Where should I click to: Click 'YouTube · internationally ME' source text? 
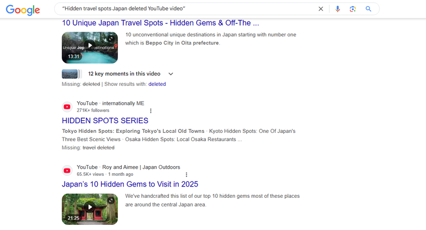coord(110,103)
